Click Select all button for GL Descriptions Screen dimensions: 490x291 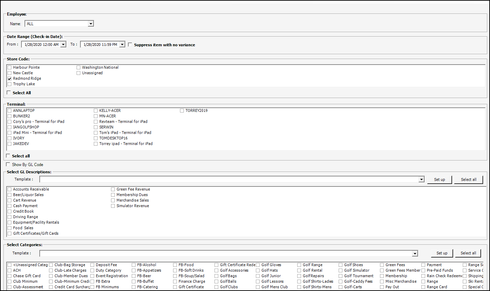click(x=469, y=180)
